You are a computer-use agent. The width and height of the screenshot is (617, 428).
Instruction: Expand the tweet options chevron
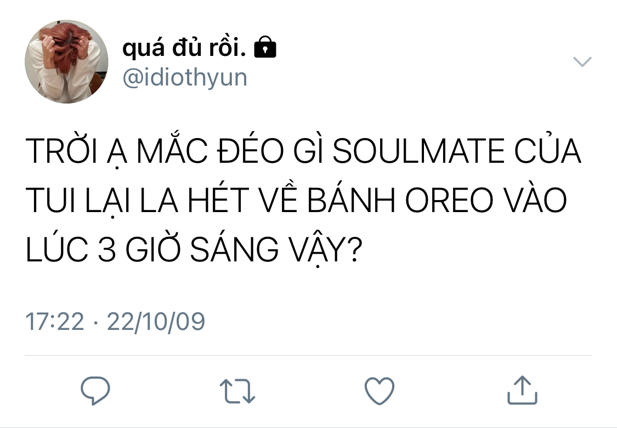[x=582, y=62]
